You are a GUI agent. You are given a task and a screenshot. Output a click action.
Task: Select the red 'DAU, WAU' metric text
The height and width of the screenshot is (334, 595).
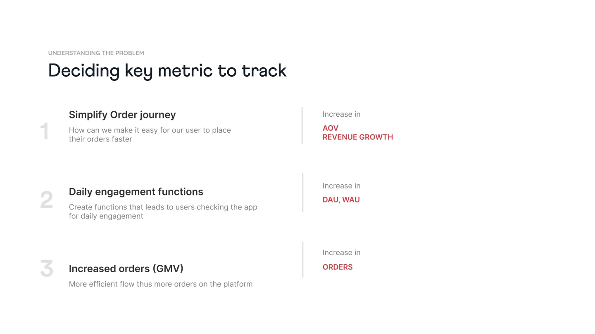pyautogui.click(x=341, y=200)
